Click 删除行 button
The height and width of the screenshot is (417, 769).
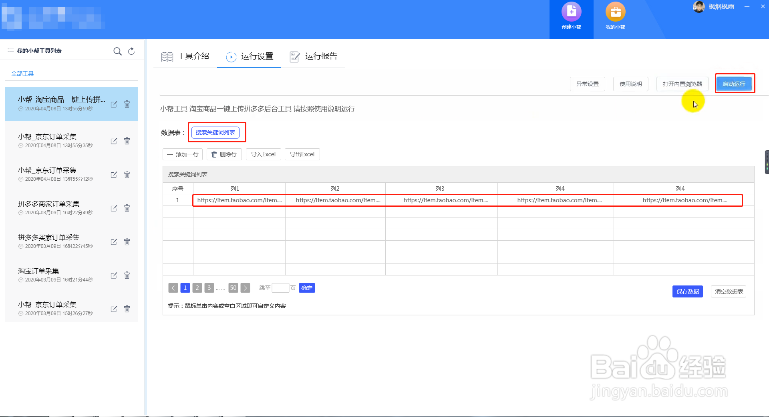click(224, 154)
